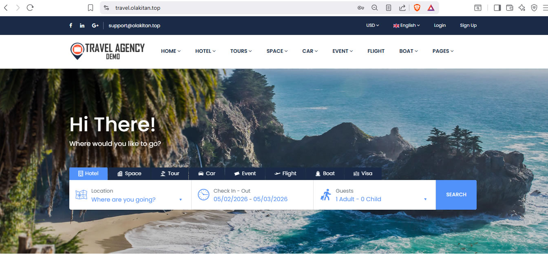Open the tab search icon
548x254 pixels.
477,8
